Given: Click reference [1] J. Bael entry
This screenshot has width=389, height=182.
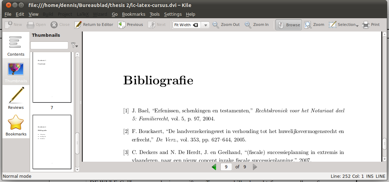Looking at the screenshot, I should pos(234,115).
